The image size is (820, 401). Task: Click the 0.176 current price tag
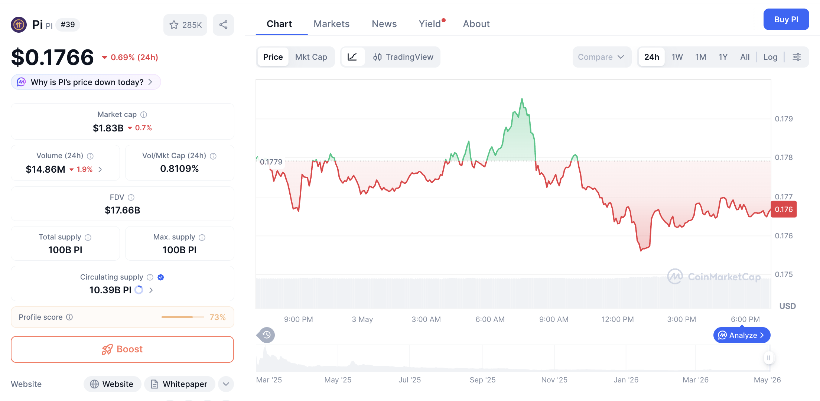[784, 209]
